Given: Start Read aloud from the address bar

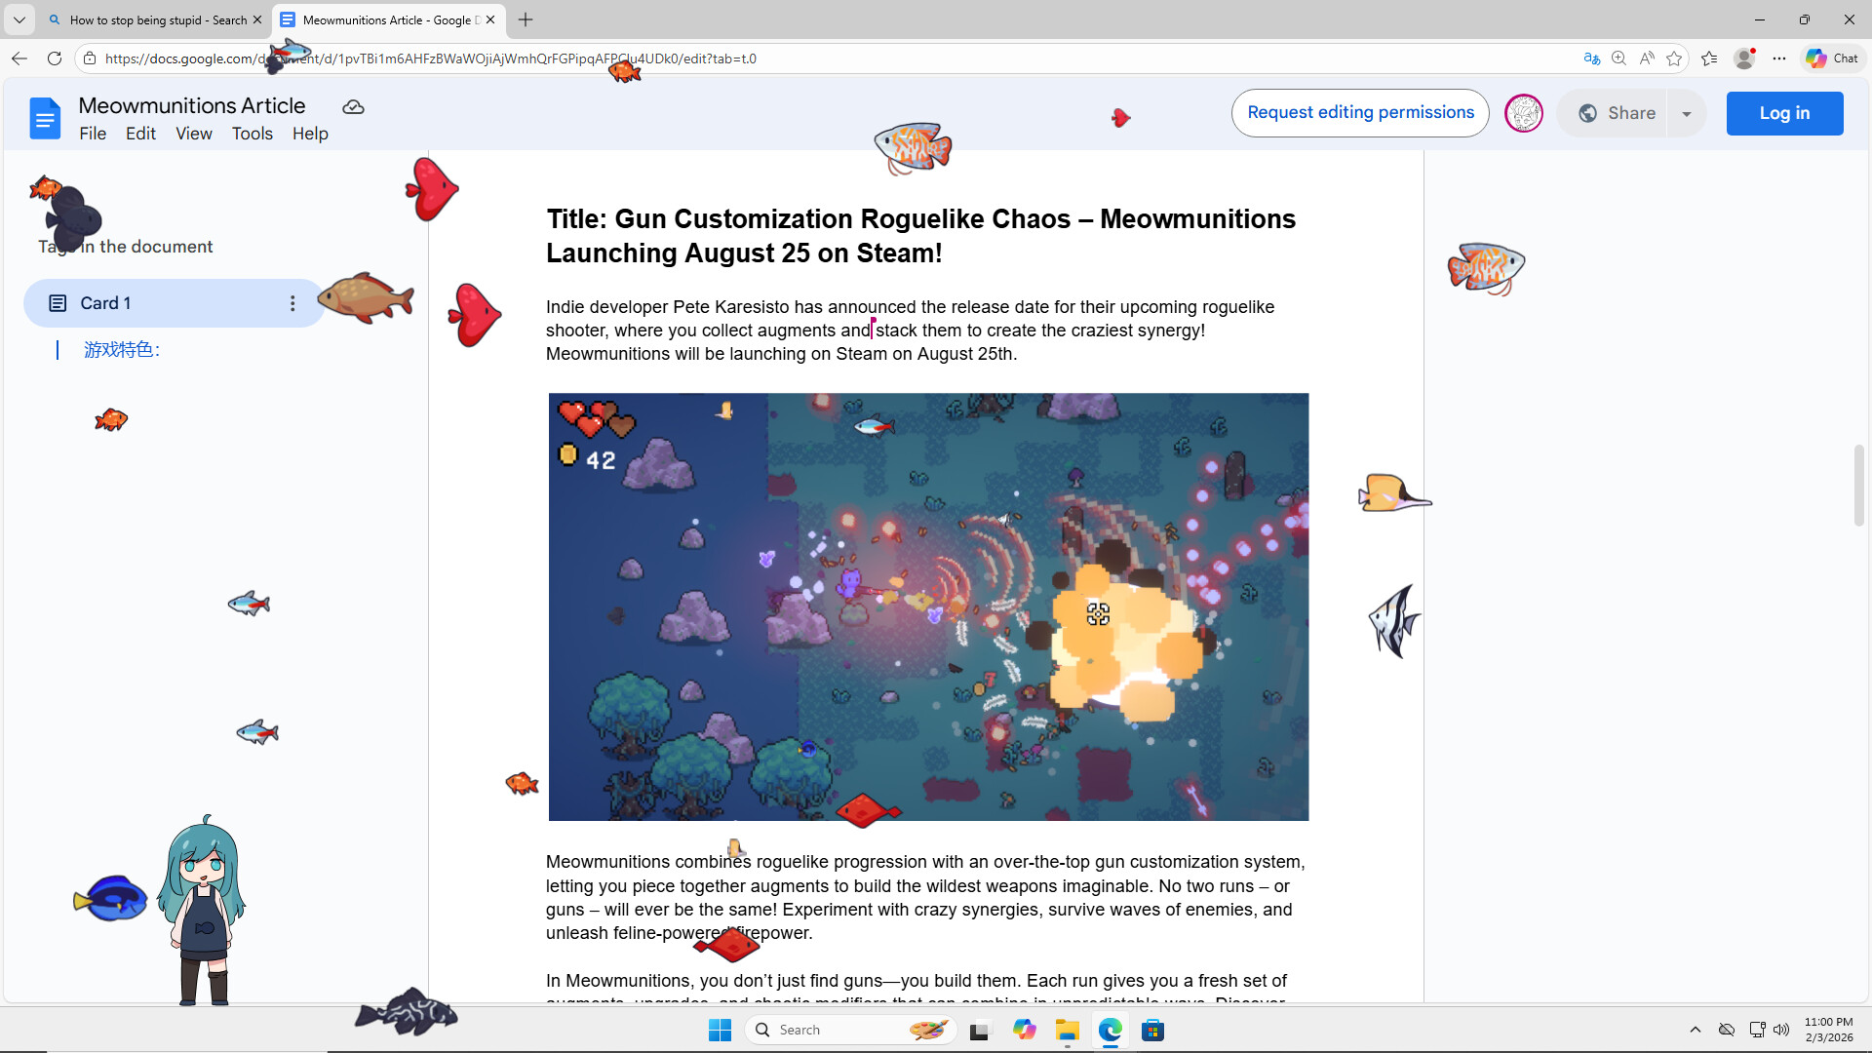Looking at the screenshot, I should click(x=1648, y=58).
